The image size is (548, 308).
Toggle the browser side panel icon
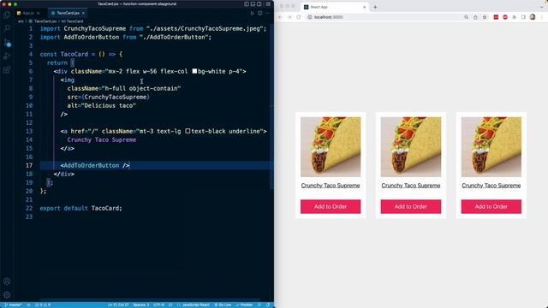pos(523,17)
